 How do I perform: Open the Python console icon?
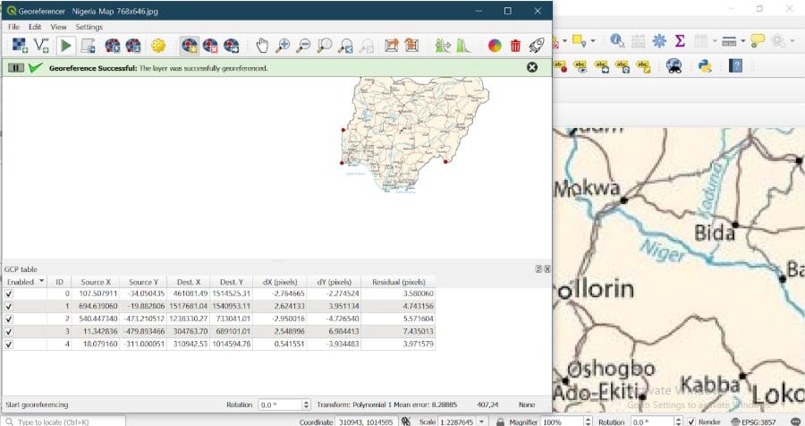tap(705, 65)
